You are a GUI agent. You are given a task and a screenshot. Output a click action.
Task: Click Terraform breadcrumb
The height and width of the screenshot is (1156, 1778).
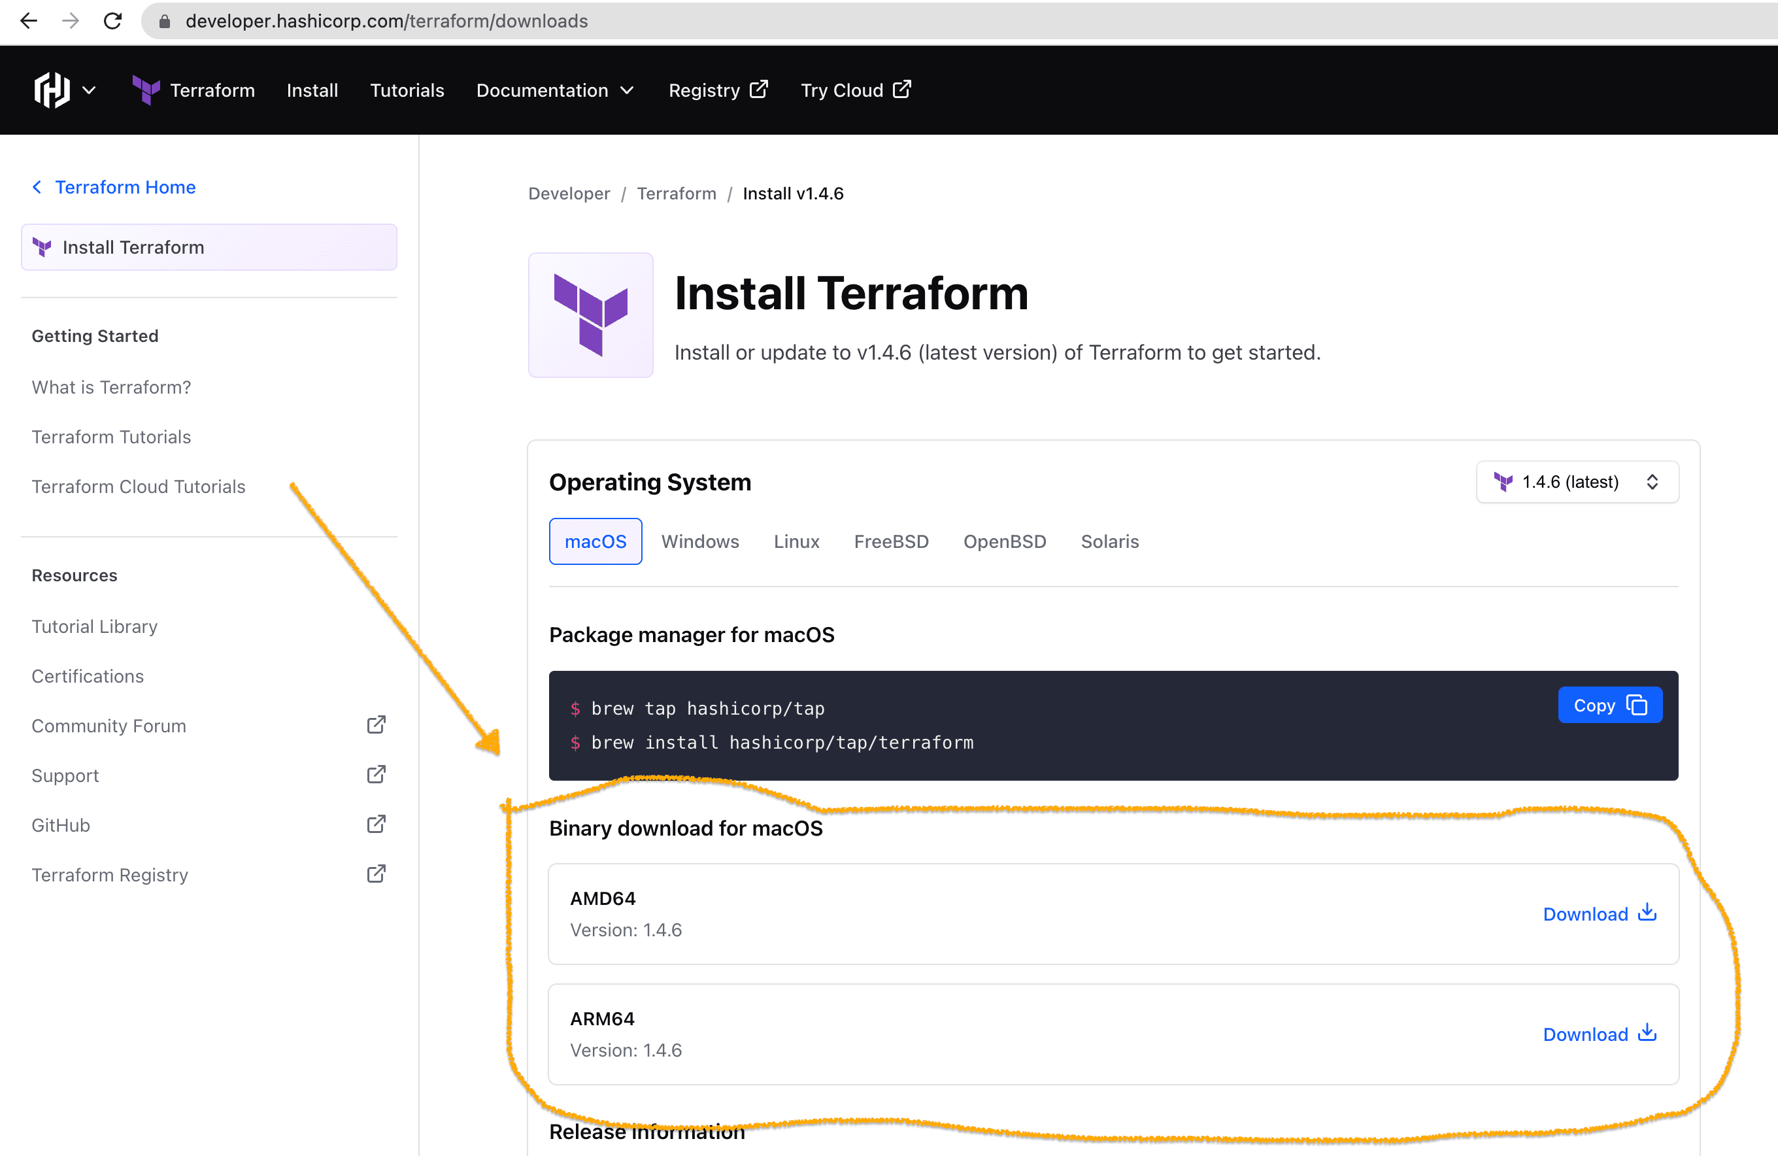pyautogui.click(x=677, y=194)
